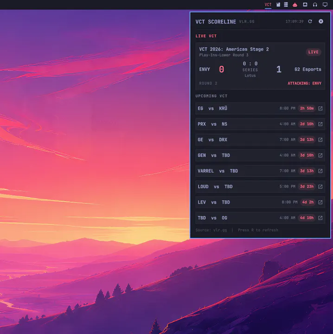The width and height of the screenshot is (333, 334).
Task: Open the wallpaper picture icon in bar
Action: tap(305, 5)
